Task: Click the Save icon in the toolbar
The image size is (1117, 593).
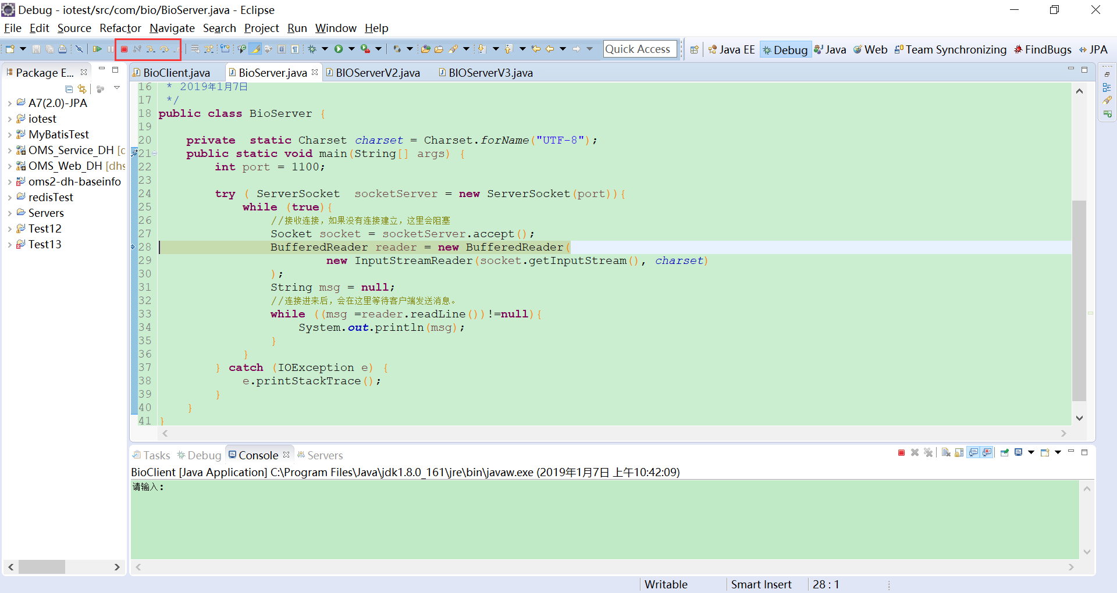Action: coord(36,49)
